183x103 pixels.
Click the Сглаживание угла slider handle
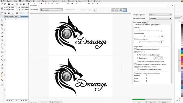click(x=140, y=42)
